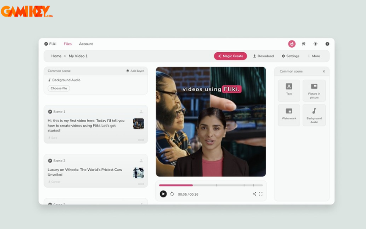The width and height of the screenshot is (366, 229).
Task: Click the Background Audio music note icon
Action: [49, 80]
